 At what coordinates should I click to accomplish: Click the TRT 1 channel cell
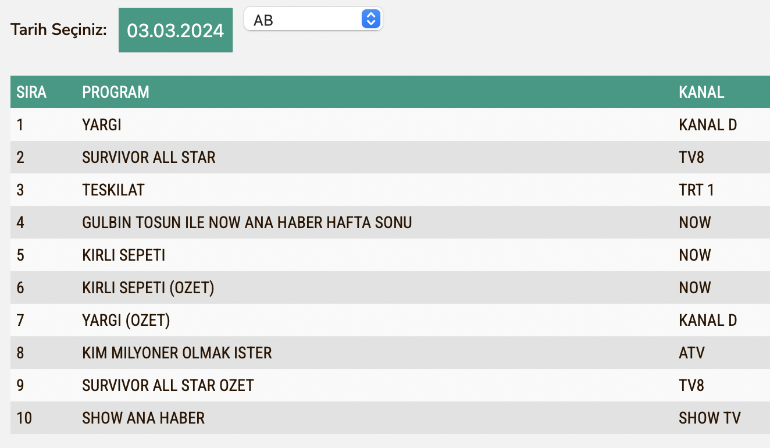click(696, 190)
